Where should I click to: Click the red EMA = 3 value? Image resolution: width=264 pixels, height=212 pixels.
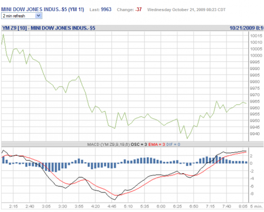tap(157, 144)
